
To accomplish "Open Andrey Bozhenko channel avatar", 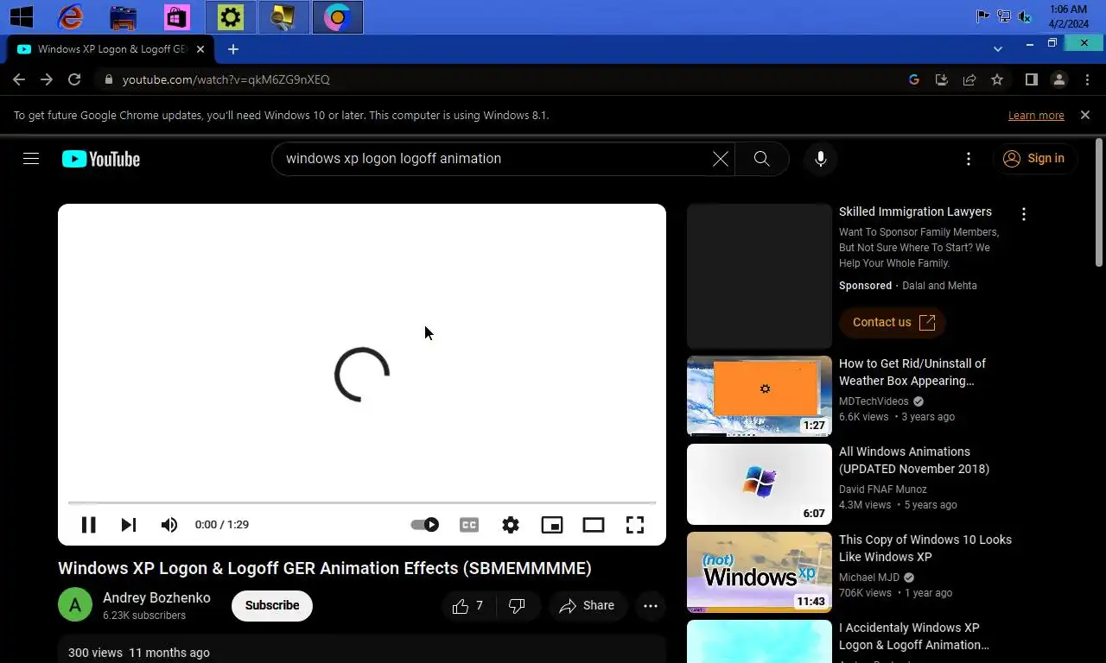I will 75,604.
